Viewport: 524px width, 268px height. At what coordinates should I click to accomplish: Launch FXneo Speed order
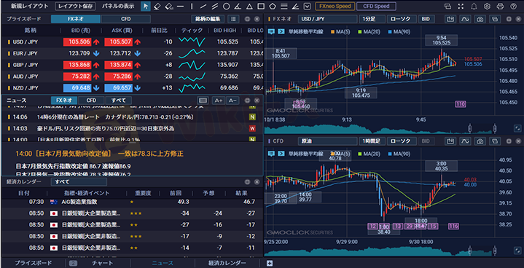click(335, 6)
